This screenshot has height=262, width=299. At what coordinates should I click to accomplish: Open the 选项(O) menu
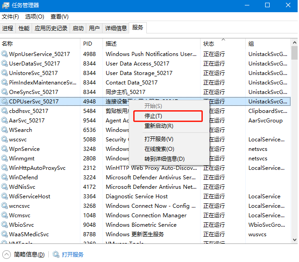[x=34, y=17]
